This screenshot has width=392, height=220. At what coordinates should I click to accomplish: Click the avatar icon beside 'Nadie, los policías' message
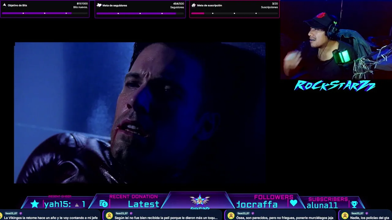click(x=345, y=216)
